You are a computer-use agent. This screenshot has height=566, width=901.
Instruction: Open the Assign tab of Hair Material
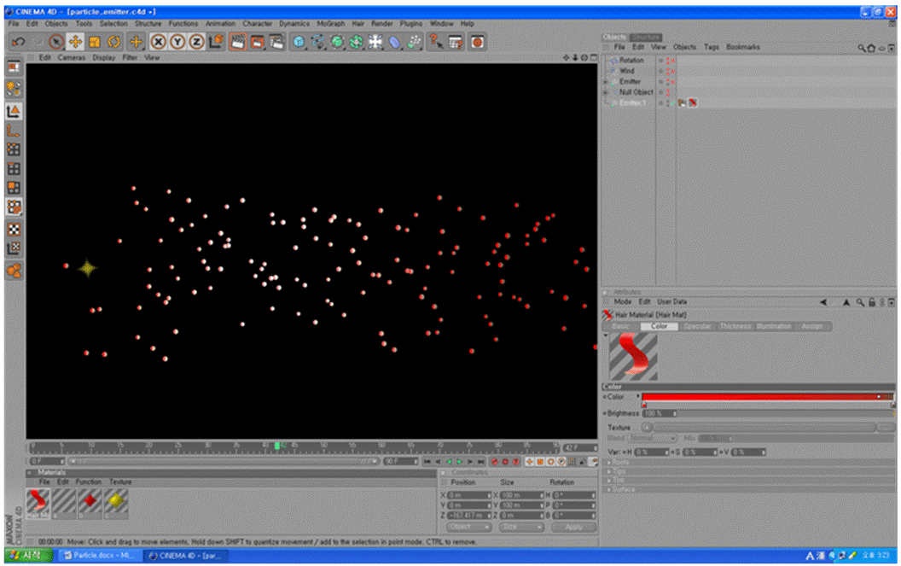(x=812, y=326)
